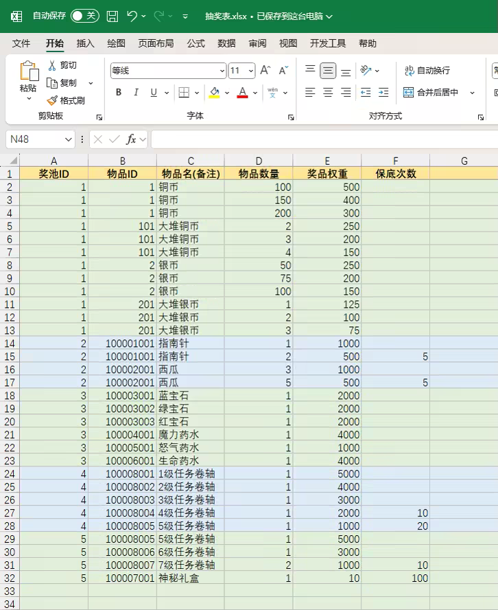The height and width of the screenshot is (610, 498).
Task: Click the Insert Function fx icon
Action: (131, 139)
